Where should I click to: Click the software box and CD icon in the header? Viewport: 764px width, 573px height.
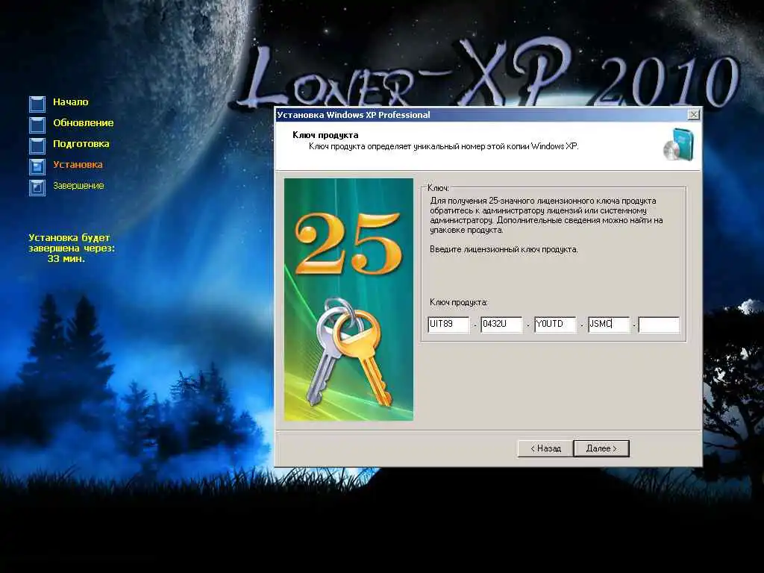678,145
